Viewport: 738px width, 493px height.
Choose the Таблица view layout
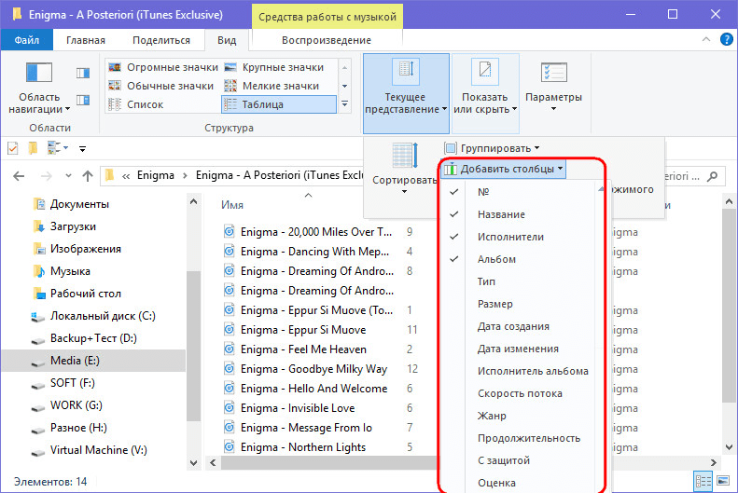(x=279, y=104)
